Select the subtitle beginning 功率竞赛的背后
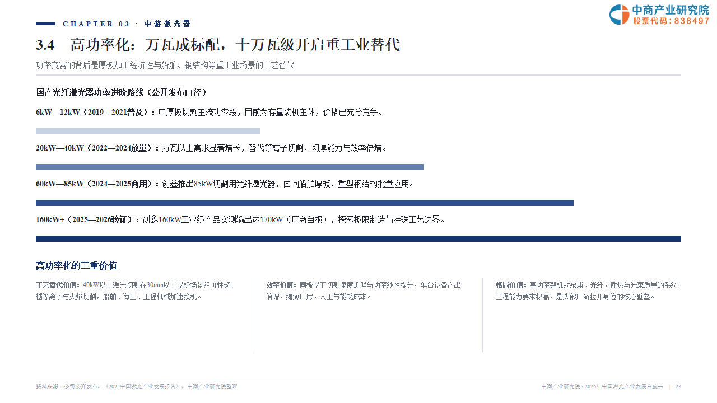Viewport: 717px width, 403px height. pyautogui.click(x=165, y=65)
